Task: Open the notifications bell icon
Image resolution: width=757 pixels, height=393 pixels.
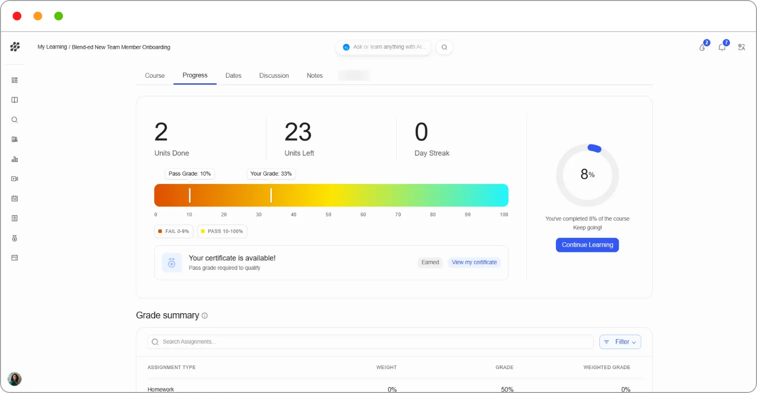Action: tap(722, 47)
